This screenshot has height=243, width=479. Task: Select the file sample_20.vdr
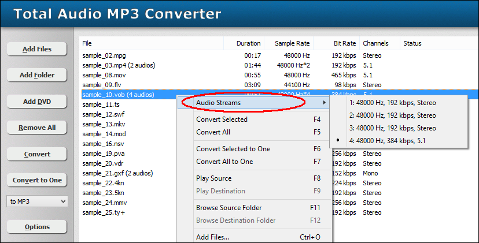(102, 163)
